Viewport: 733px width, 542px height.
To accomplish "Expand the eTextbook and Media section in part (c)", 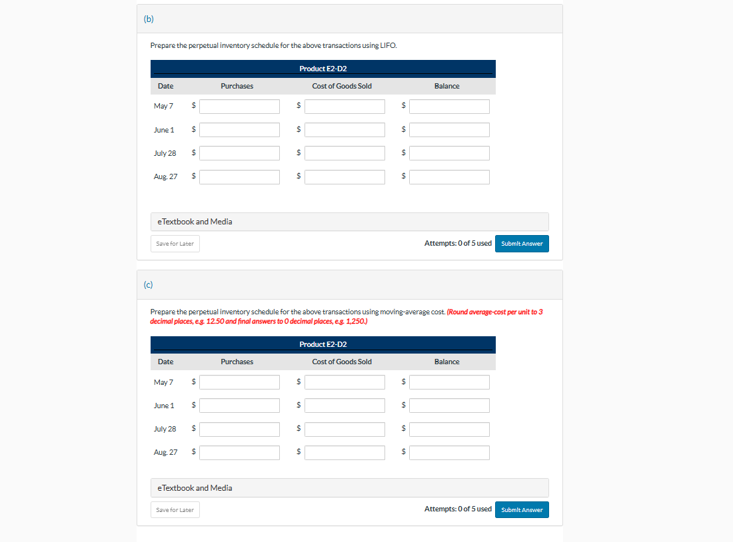I will [x=193, y=487].
